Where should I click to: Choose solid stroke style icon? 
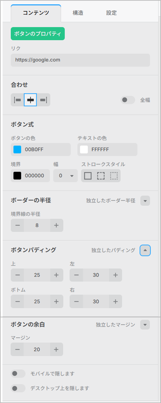pyautogui.click(x=88, y=176)
